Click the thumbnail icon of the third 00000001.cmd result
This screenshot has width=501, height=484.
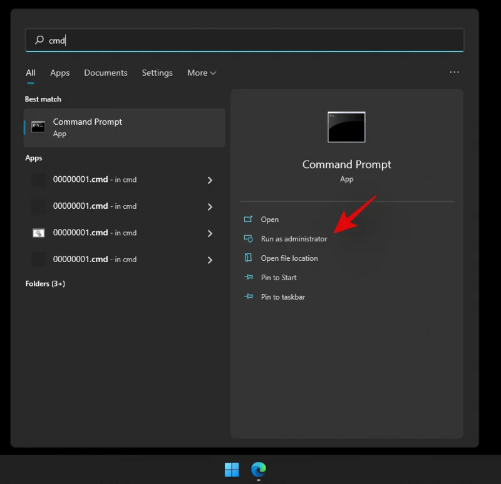click(38, 233)
